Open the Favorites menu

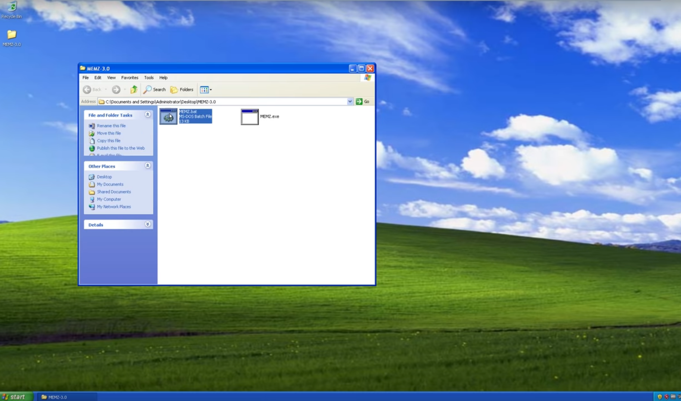pos(130,78)
